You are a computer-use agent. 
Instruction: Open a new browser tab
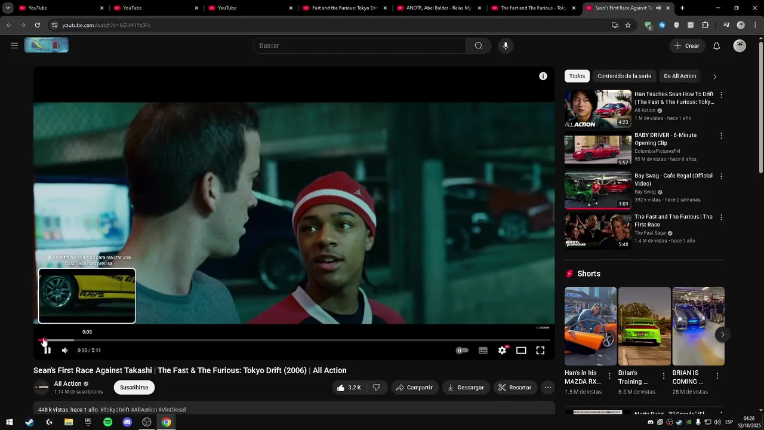(682, 8)
